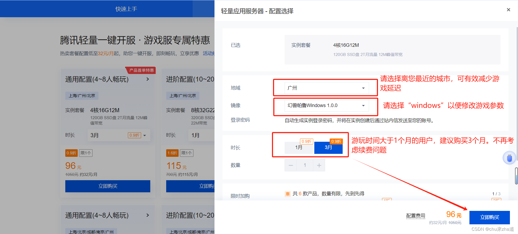Click the floating blue mouse helper icon
Image resolution: width=518 pixels, height=234 pixels.
click(x=509, y=158)
